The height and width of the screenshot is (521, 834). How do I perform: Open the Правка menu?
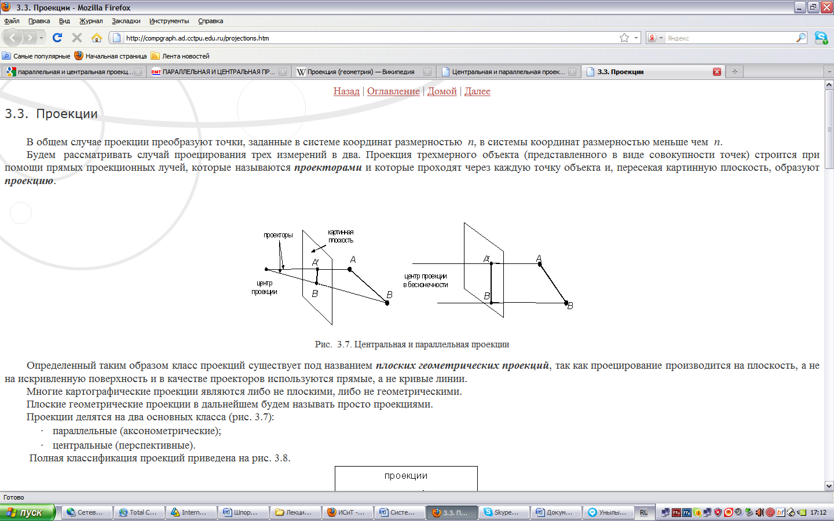(39, 21)
